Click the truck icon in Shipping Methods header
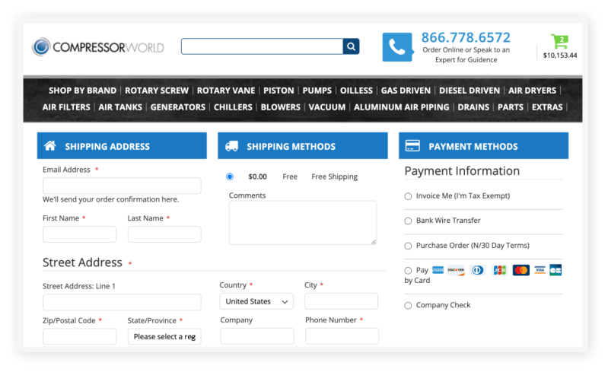 click(x=231, y=146)
